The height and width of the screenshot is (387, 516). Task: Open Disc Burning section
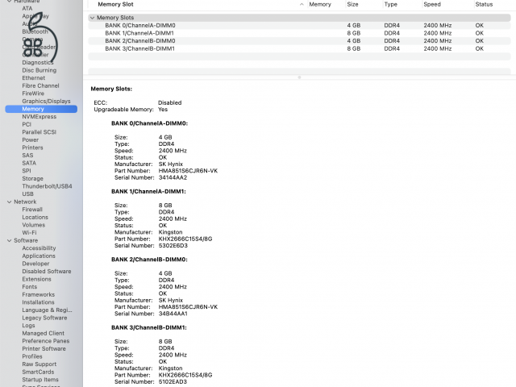40,70
